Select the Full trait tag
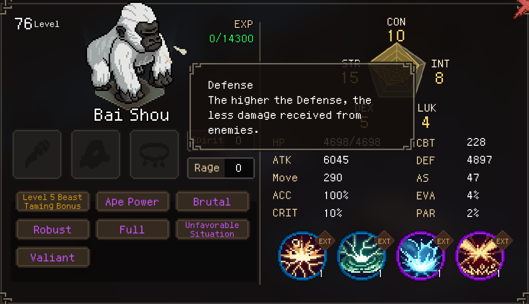Image resolution: width=529 pixels, height=304 pixels. click(132, 229)
